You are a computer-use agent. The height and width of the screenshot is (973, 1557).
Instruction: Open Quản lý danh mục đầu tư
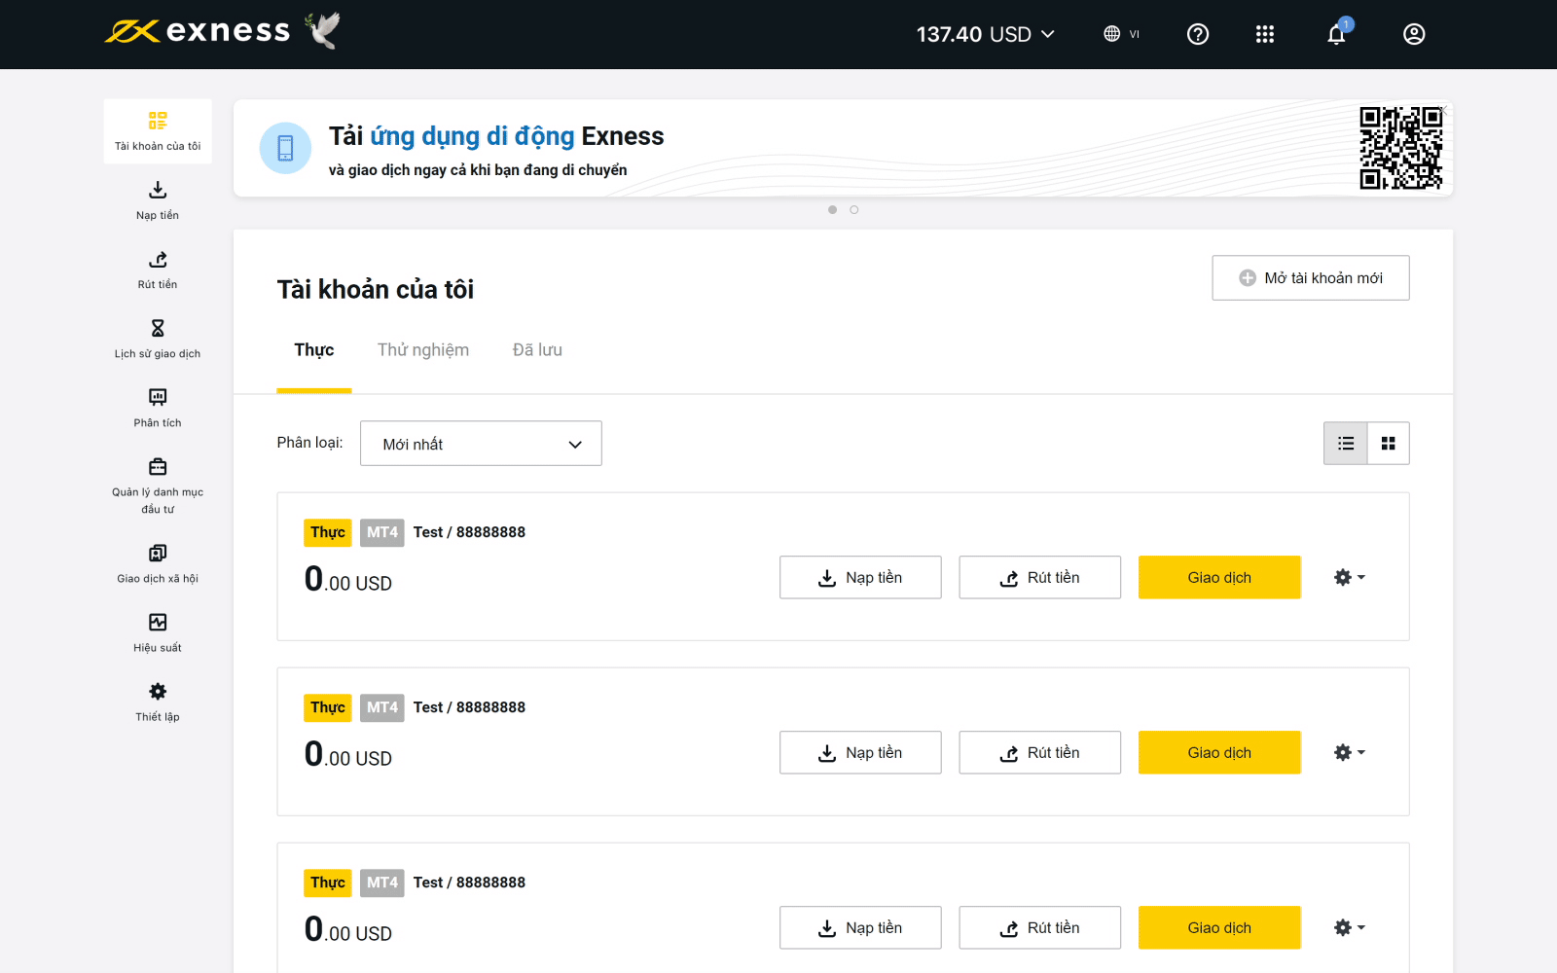158,486
